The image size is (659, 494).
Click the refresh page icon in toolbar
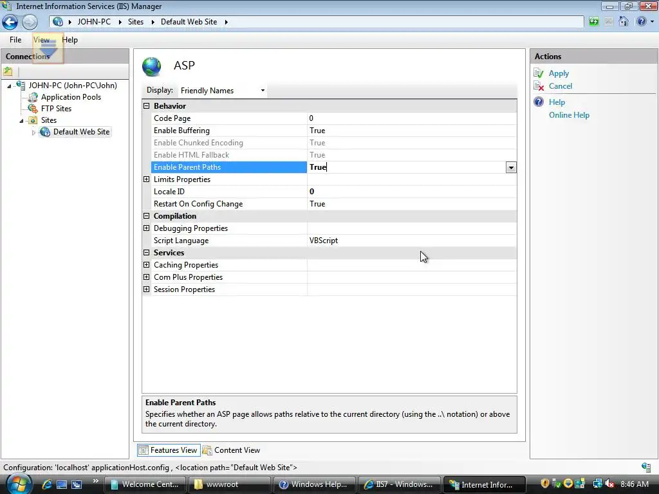593,21
